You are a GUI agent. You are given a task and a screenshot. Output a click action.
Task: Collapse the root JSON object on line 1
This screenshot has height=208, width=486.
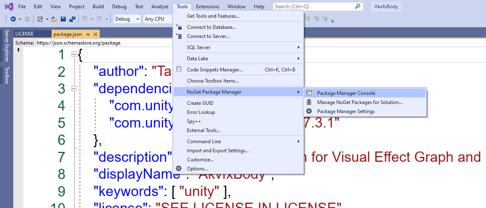(x=74, y=55)
